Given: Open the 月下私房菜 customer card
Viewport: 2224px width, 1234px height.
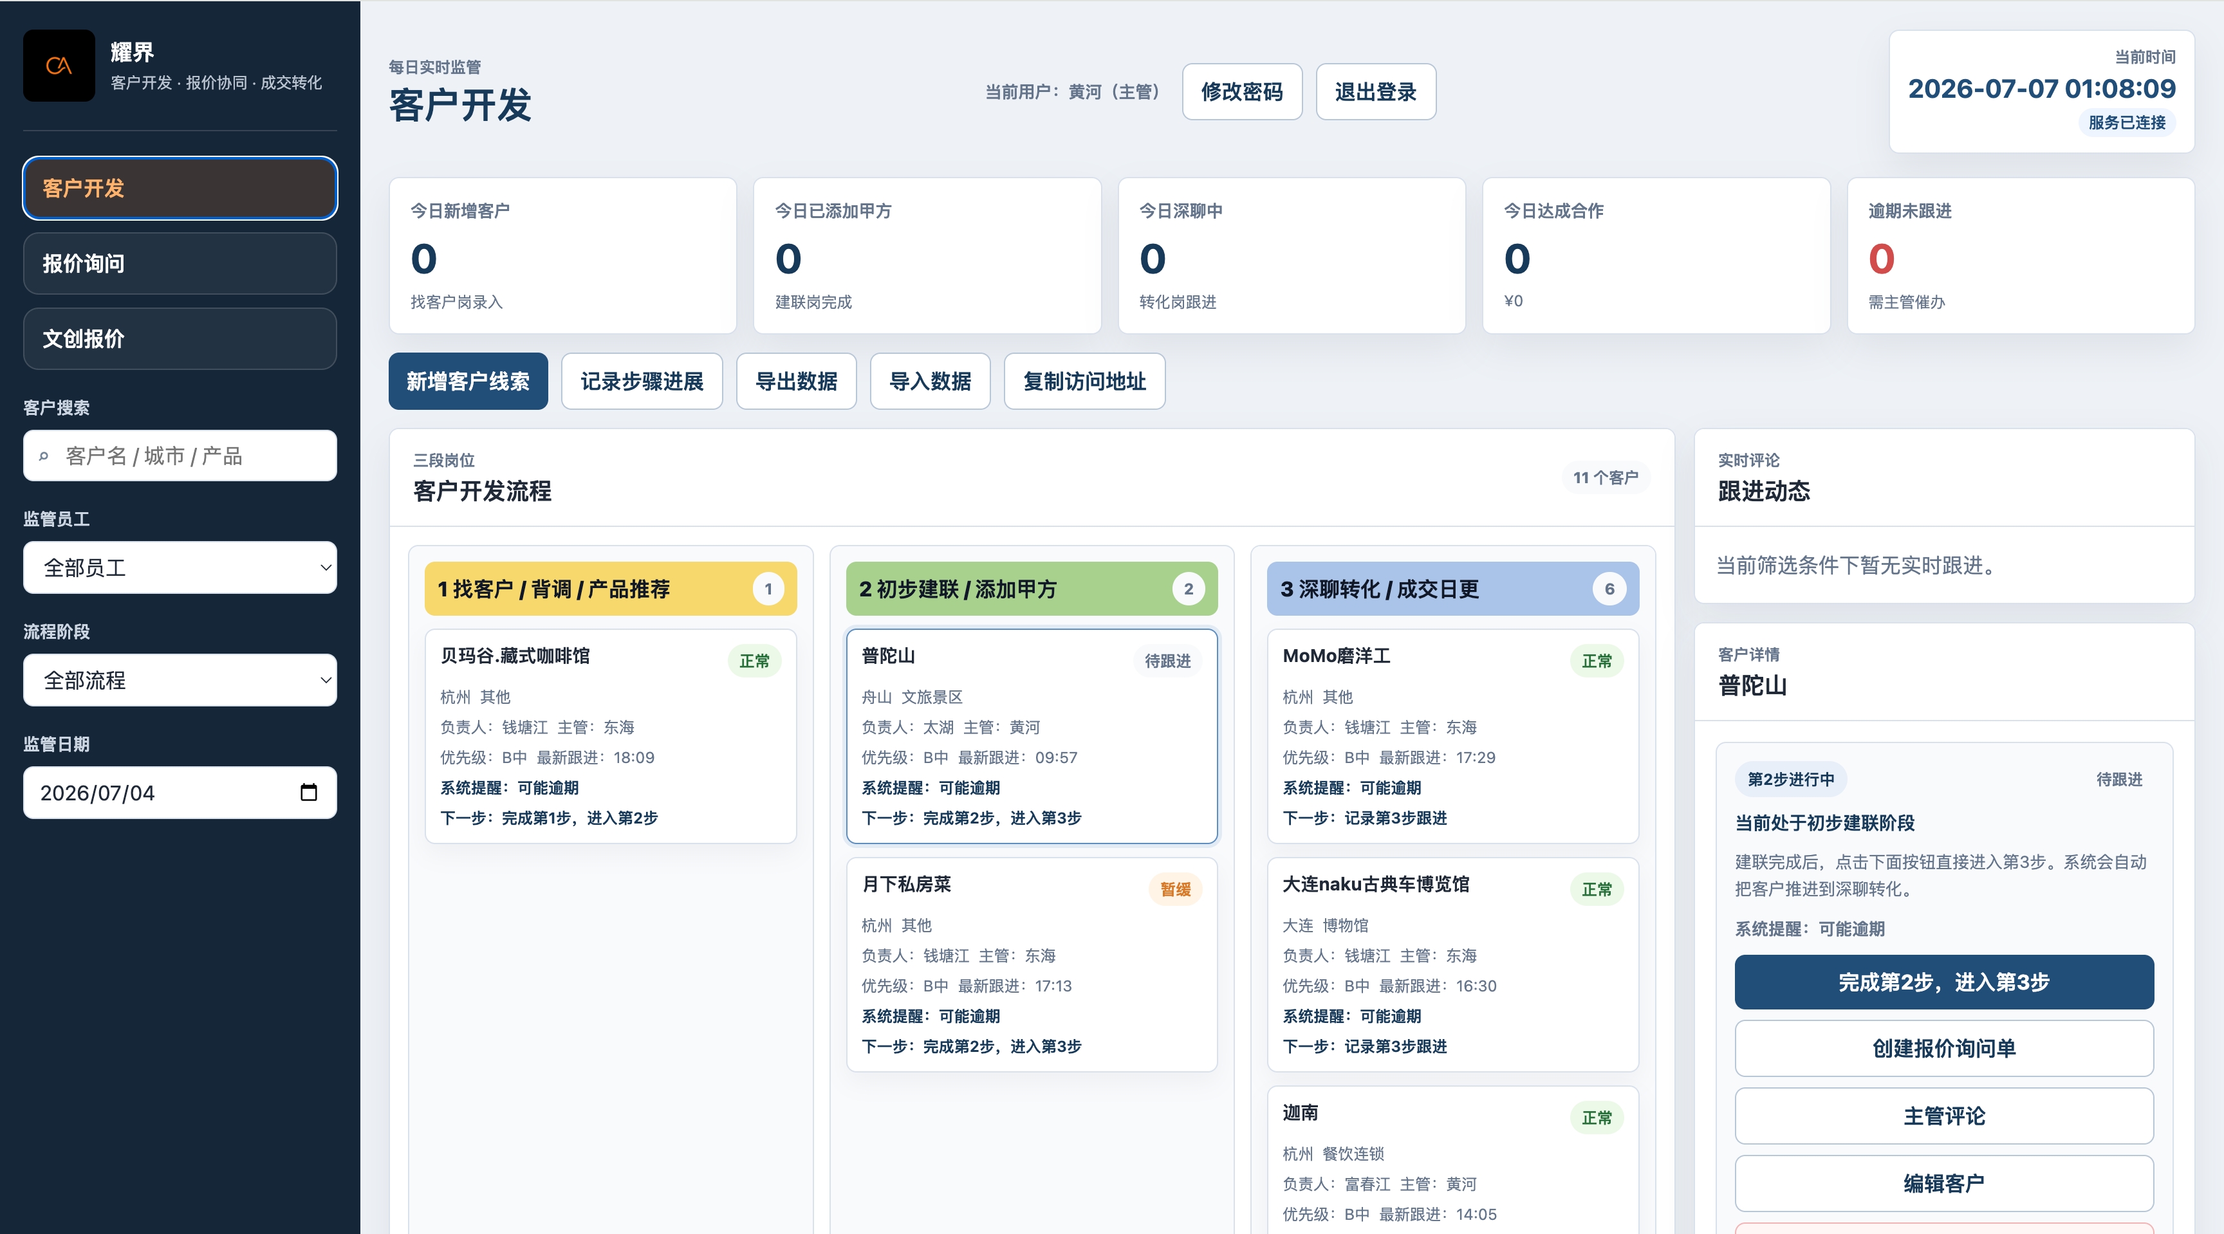Looking at the screenshot, I should click(x=1032, y=965).
